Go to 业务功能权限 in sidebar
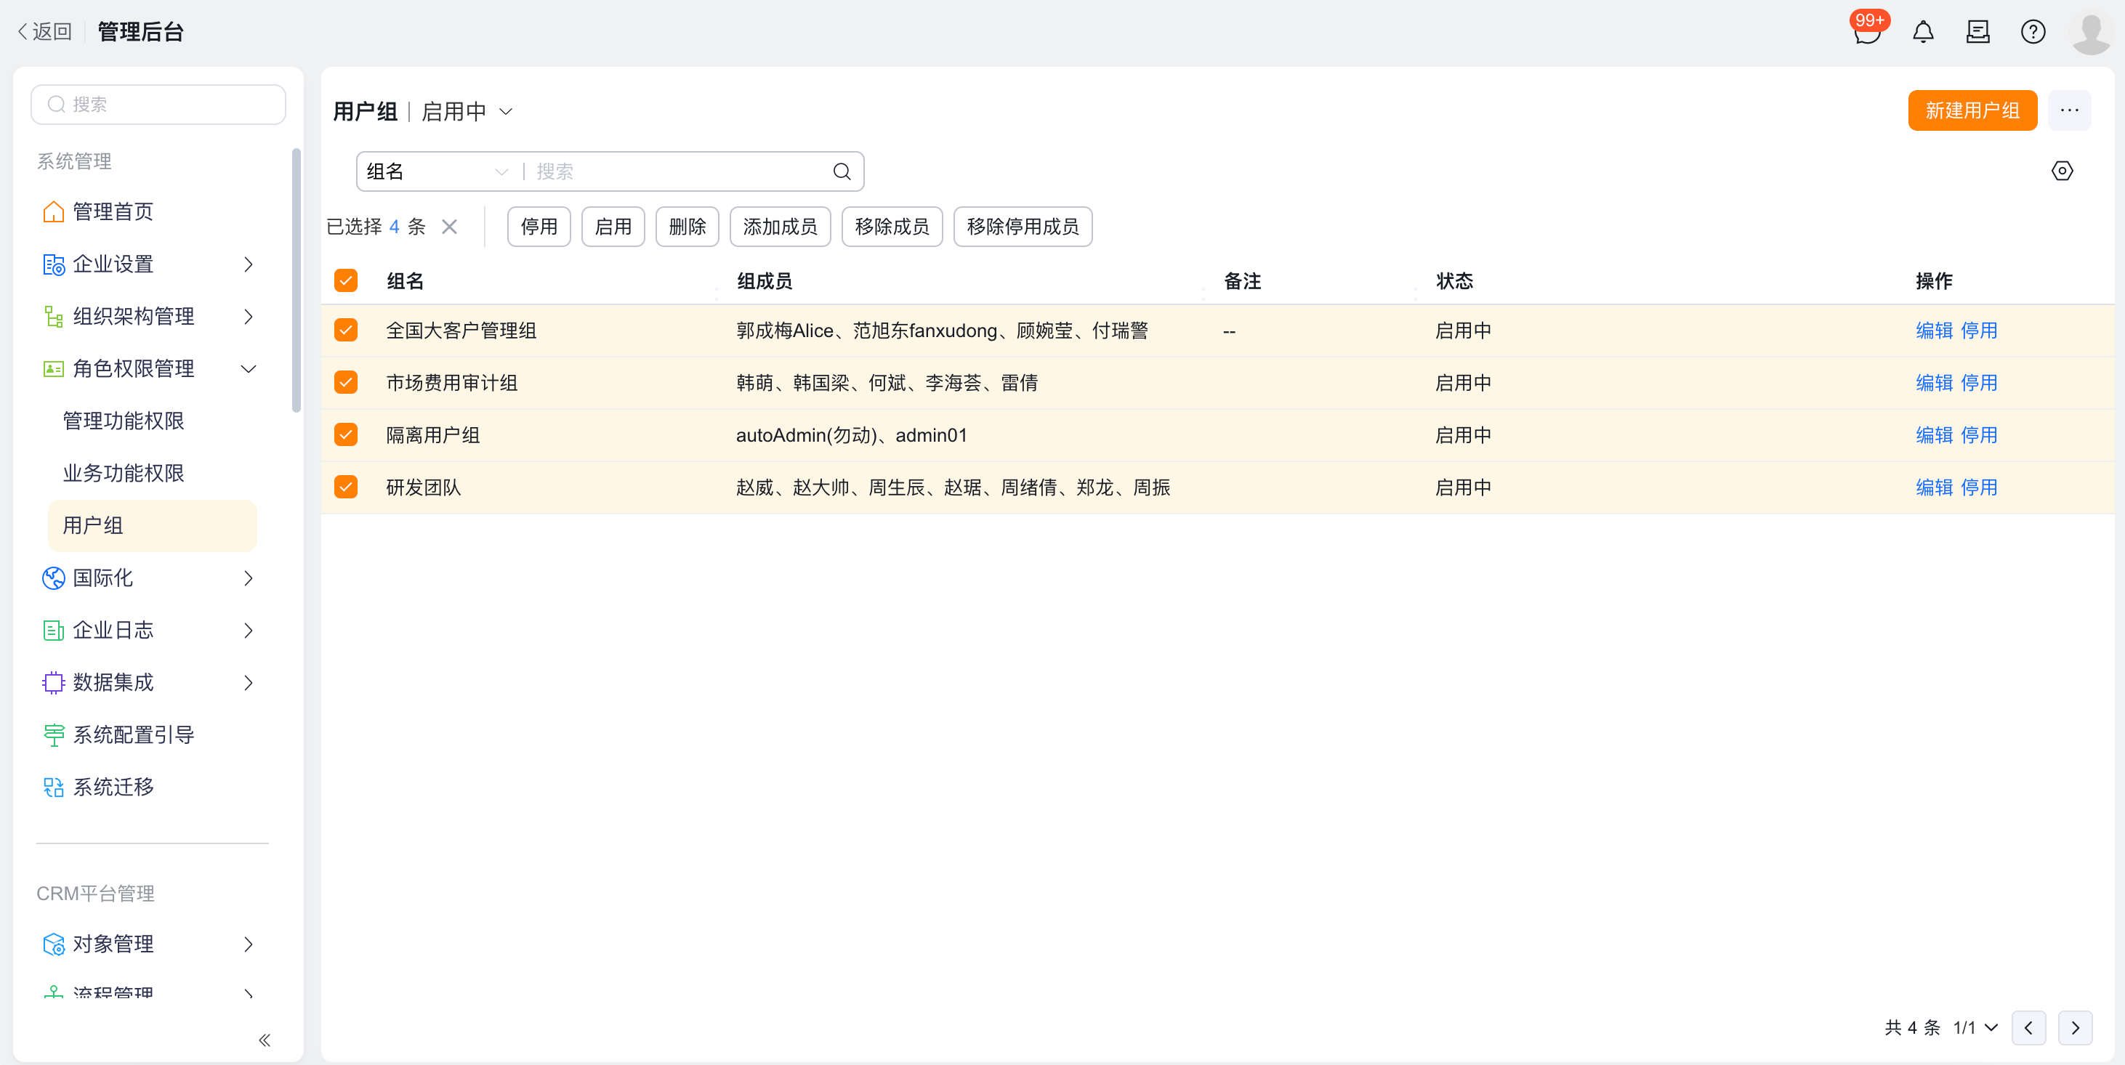This screenshot has width=2125, height=1065. (x=124, y=473)
